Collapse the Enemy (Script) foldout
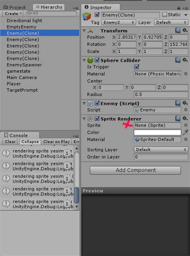Image resolution: width=190 pixels, height=256 pixels. 84,103
